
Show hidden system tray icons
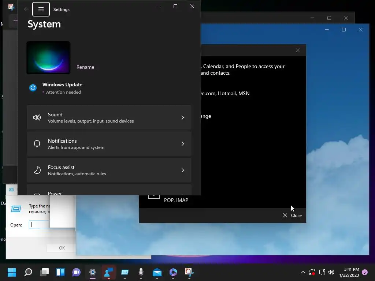pos(303,272)
